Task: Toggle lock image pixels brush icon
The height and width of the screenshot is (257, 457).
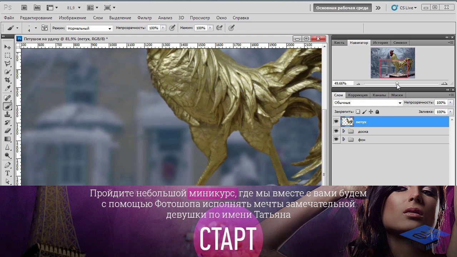Action: coord(365,112)
